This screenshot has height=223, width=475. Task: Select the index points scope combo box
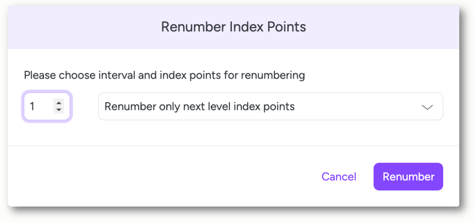pyautogui.click(x=271, y=106)
